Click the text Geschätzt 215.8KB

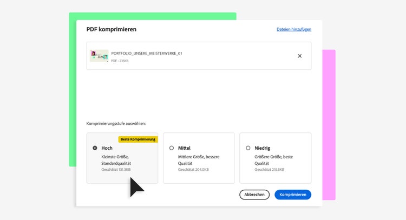point(269,170)
